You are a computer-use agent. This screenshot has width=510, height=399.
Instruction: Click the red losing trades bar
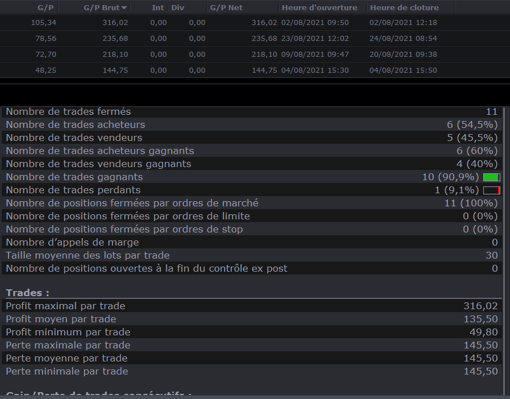pos(491,190)
